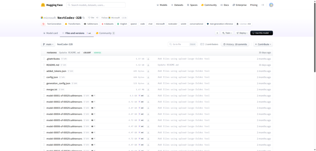Click xet badge on model-00003 row
This screenshot has width=316, height=151.
click(141, 108)
